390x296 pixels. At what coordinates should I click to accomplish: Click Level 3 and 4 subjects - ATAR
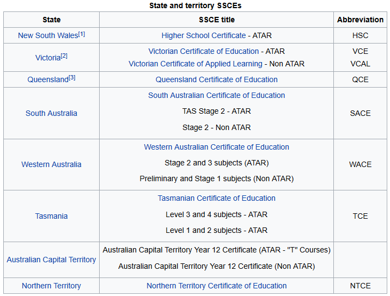point(216,215)
